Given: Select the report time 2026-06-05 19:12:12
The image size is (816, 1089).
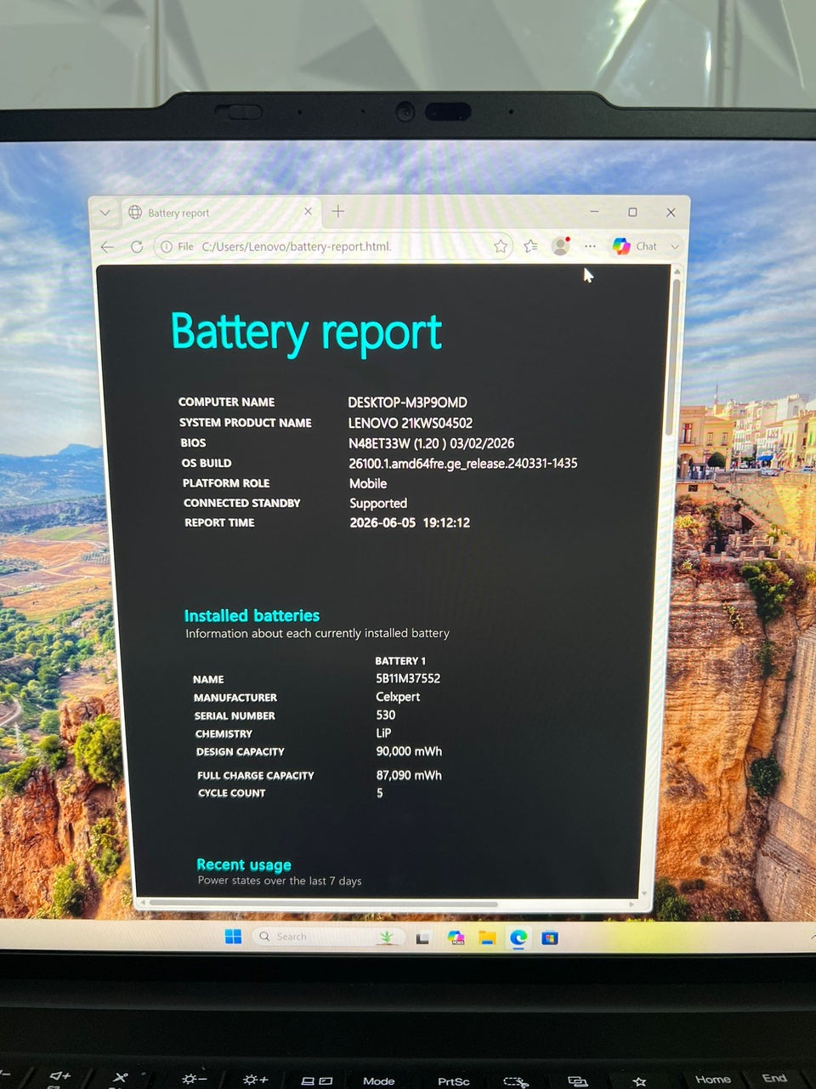Looking at the screenshot, I should click(x=410, y=523).
